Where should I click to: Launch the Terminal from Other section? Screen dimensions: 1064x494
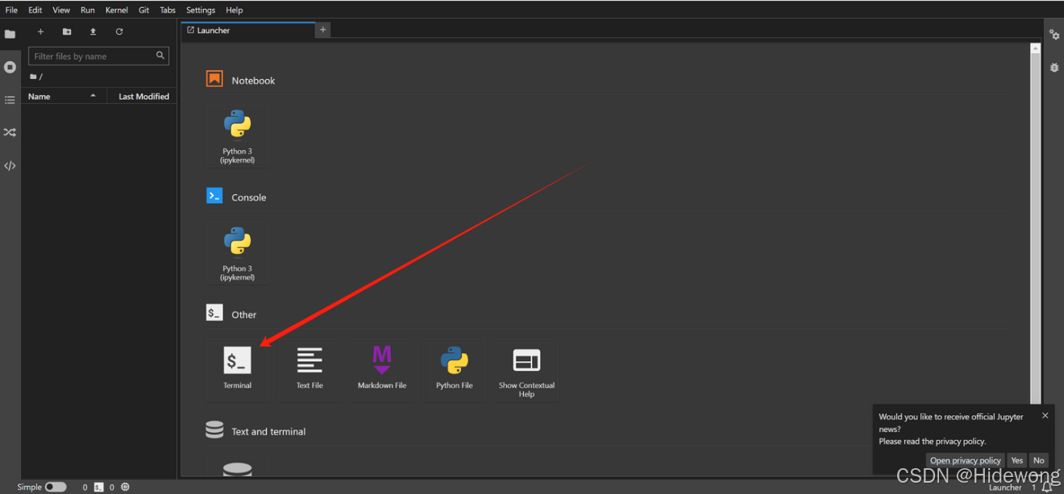237,367
